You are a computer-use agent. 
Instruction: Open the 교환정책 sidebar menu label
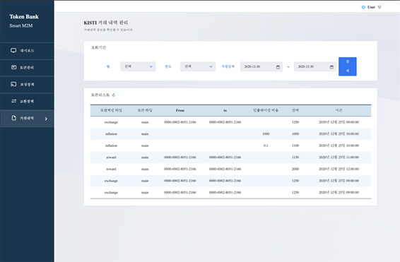point(27,102)
